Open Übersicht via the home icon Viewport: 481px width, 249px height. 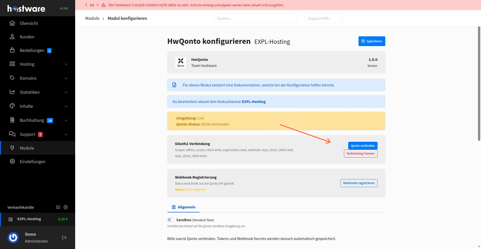coord(12,23)
